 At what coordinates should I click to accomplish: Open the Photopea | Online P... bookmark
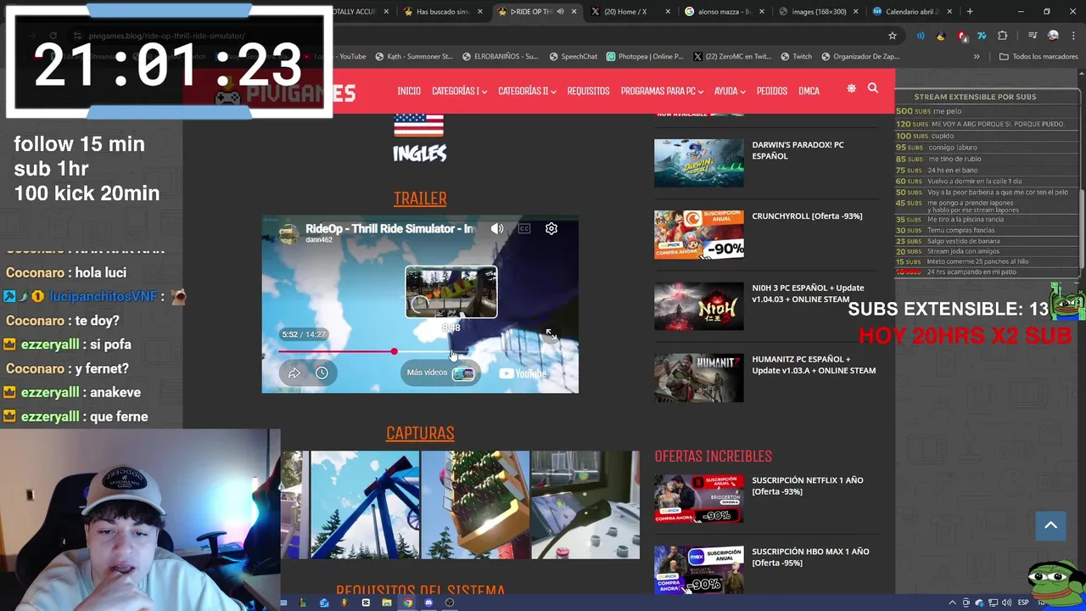pos(644,56)
